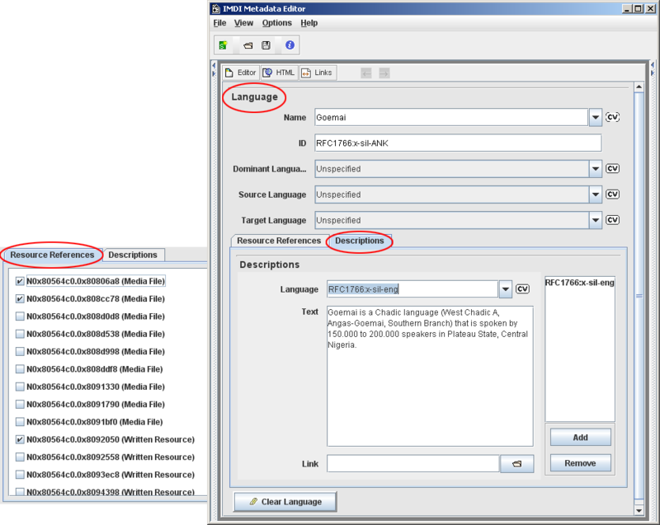660x525 pixels.
Task: Click the scrollbar down arrow in editor
Action: point(639,511)
